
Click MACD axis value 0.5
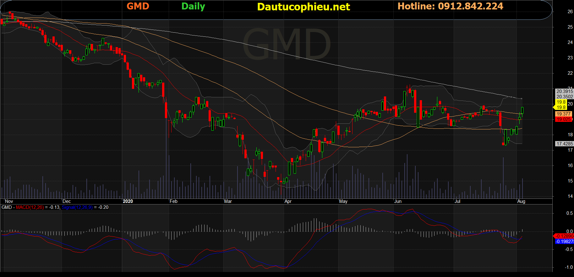click(x=569, y=213)
